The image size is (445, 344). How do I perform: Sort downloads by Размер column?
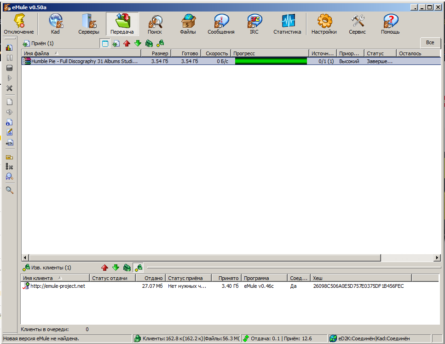pyautogui.click(x=156, y=53)
